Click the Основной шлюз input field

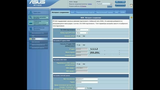click(82, 55)
